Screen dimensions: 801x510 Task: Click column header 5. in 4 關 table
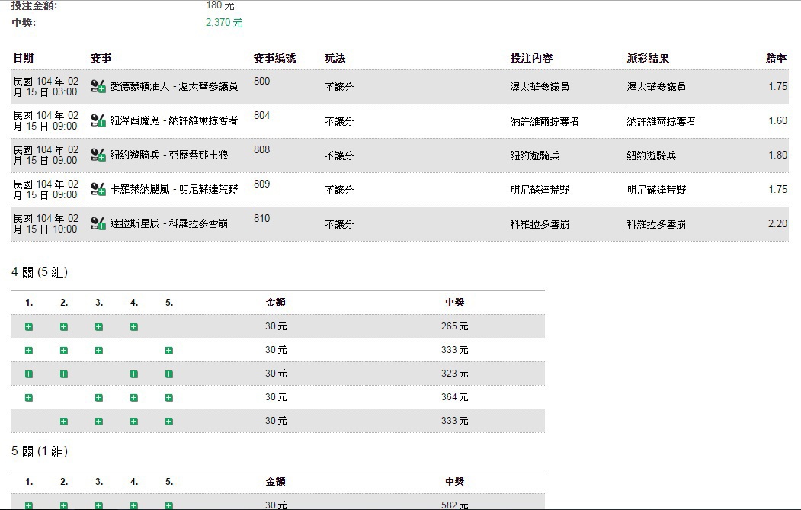click(x=169, y=303)
